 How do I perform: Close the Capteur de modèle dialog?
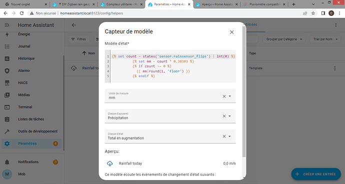tap(231, 32)
